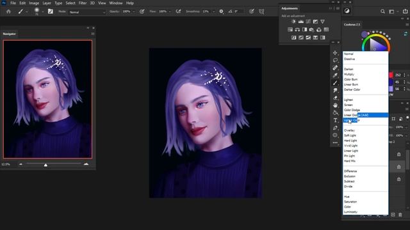Choose the Screen blend mode

pyautogui.click(x=365, y=105)
